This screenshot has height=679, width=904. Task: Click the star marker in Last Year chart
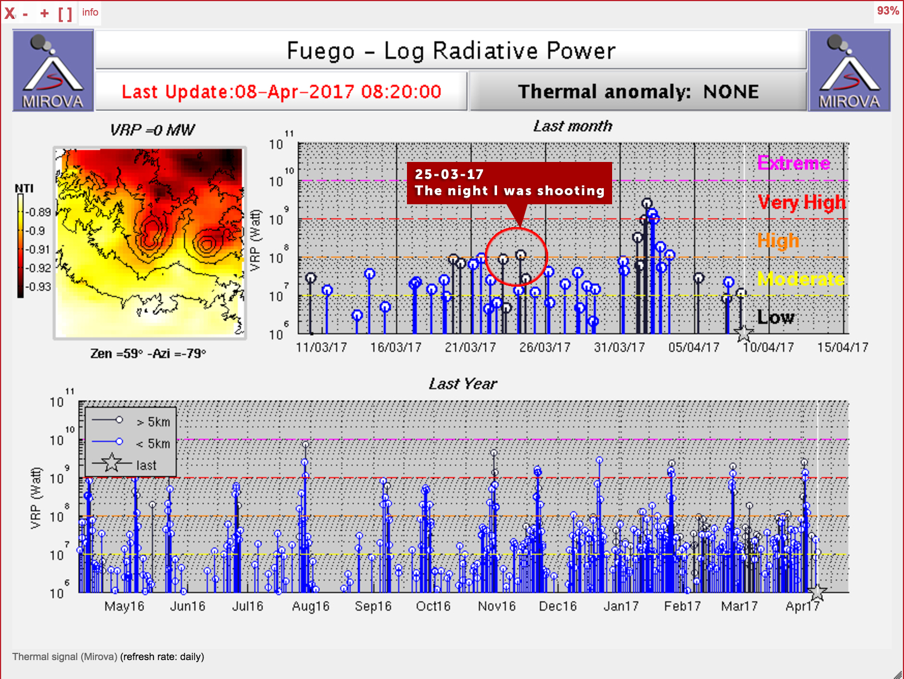pos(817,592)
